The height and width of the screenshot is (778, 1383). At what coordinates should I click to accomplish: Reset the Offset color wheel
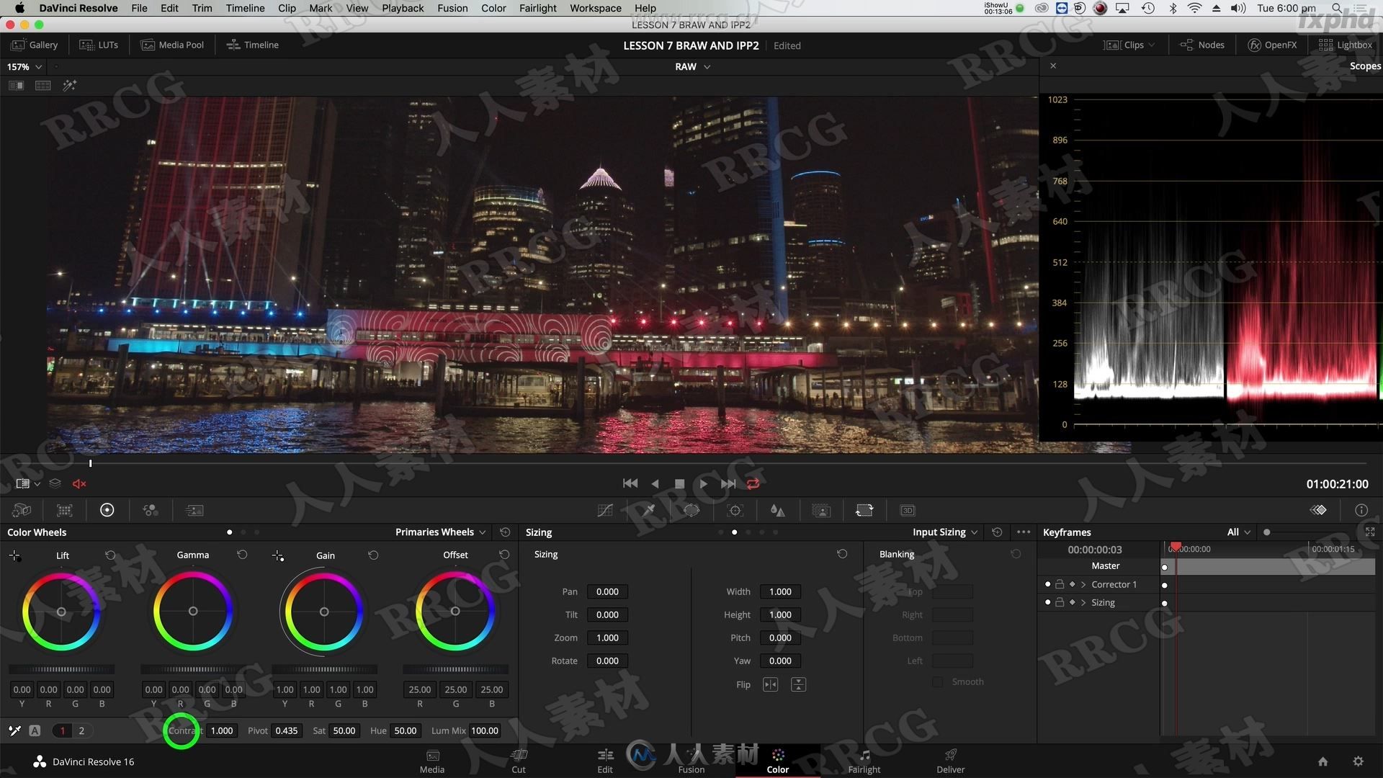504,555
